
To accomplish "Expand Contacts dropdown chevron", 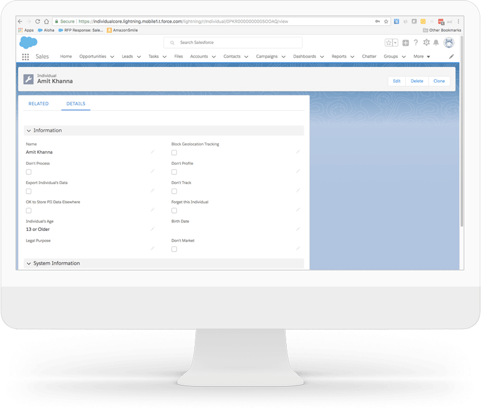I will click(247, 57).
